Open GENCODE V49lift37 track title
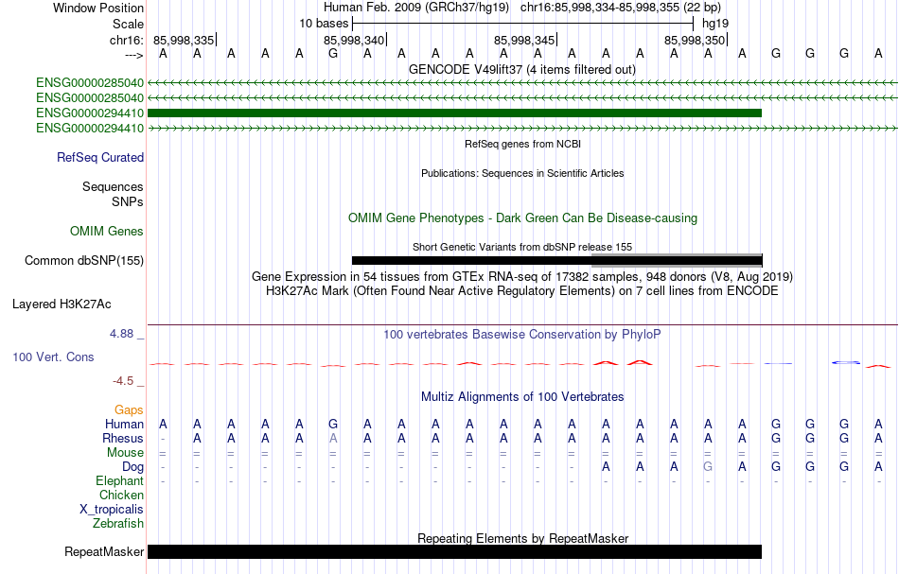The width and height of the screenshot is (899, 574). tap(522, 70)
